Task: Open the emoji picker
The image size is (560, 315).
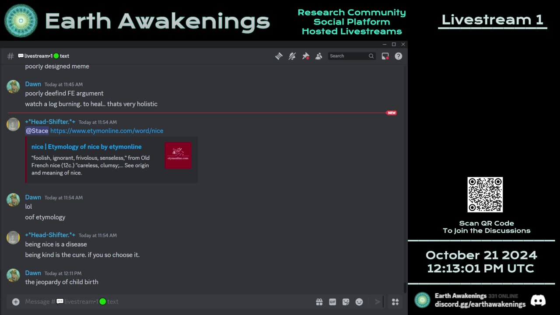Action: tap(359, 301)
